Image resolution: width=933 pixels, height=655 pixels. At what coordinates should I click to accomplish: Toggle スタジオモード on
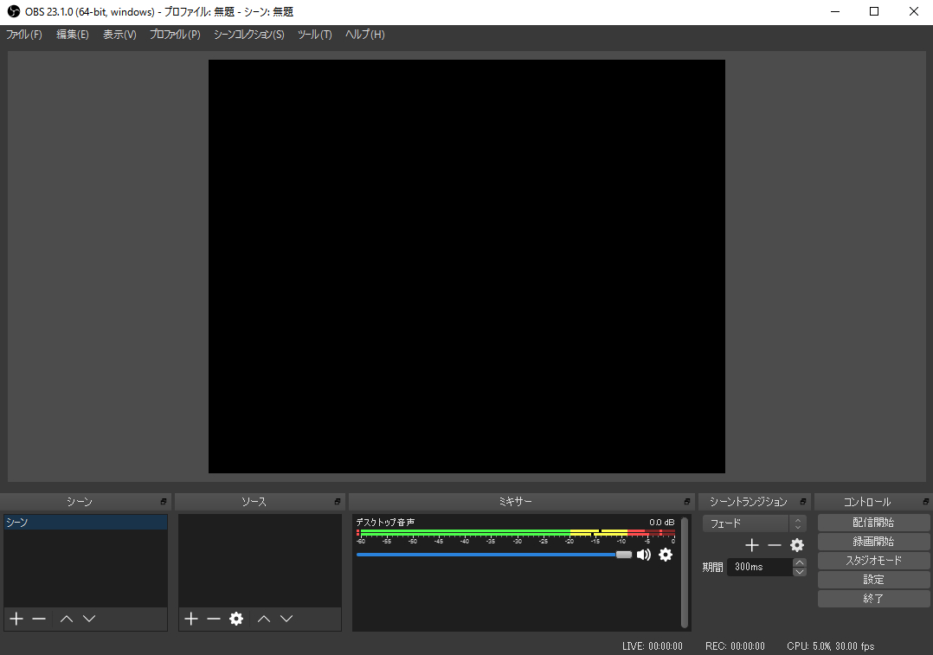873,561
